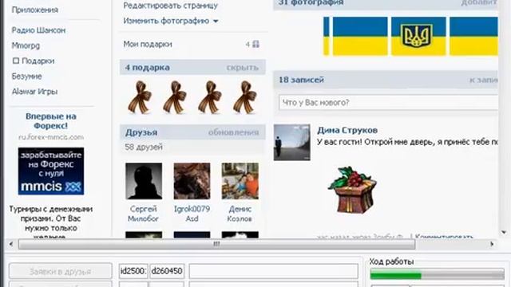The image size is (511, 287).
Task: Click the small icon beside Подарки
Action: click(x=16, y=61)
